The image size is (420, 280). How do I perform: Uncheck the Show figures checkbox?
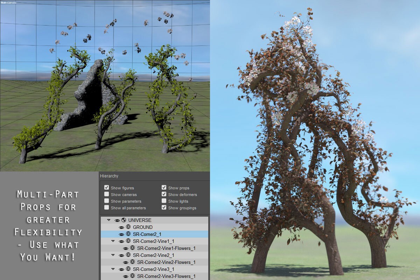pos(106,188)
